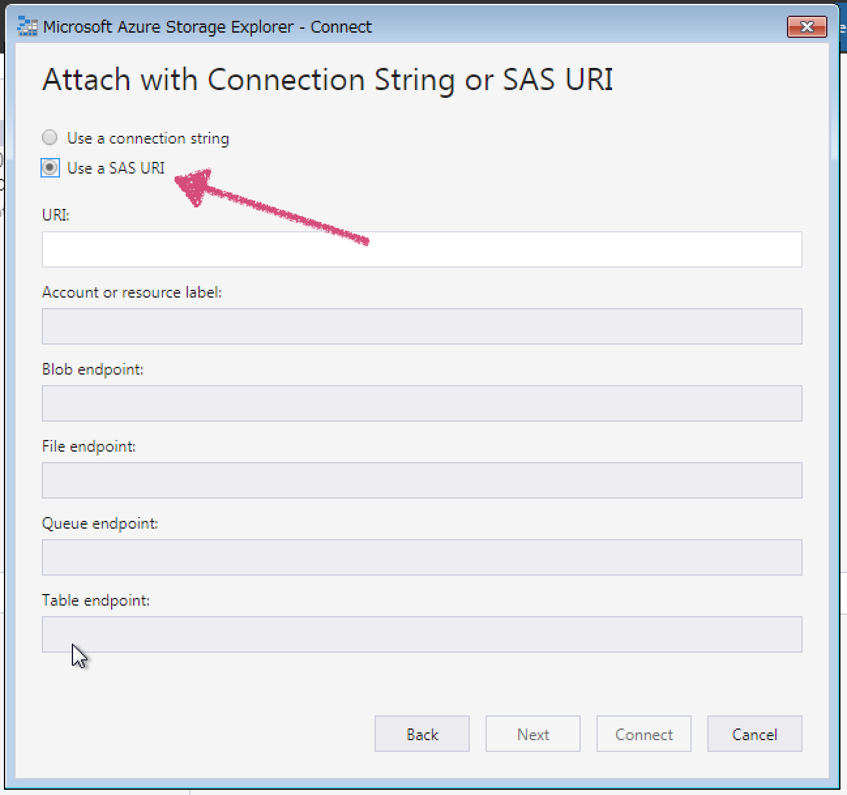This screenshot has height=795, width=847.
Task: Click the 'Account or resource label:' text
Action: (132, 292)
